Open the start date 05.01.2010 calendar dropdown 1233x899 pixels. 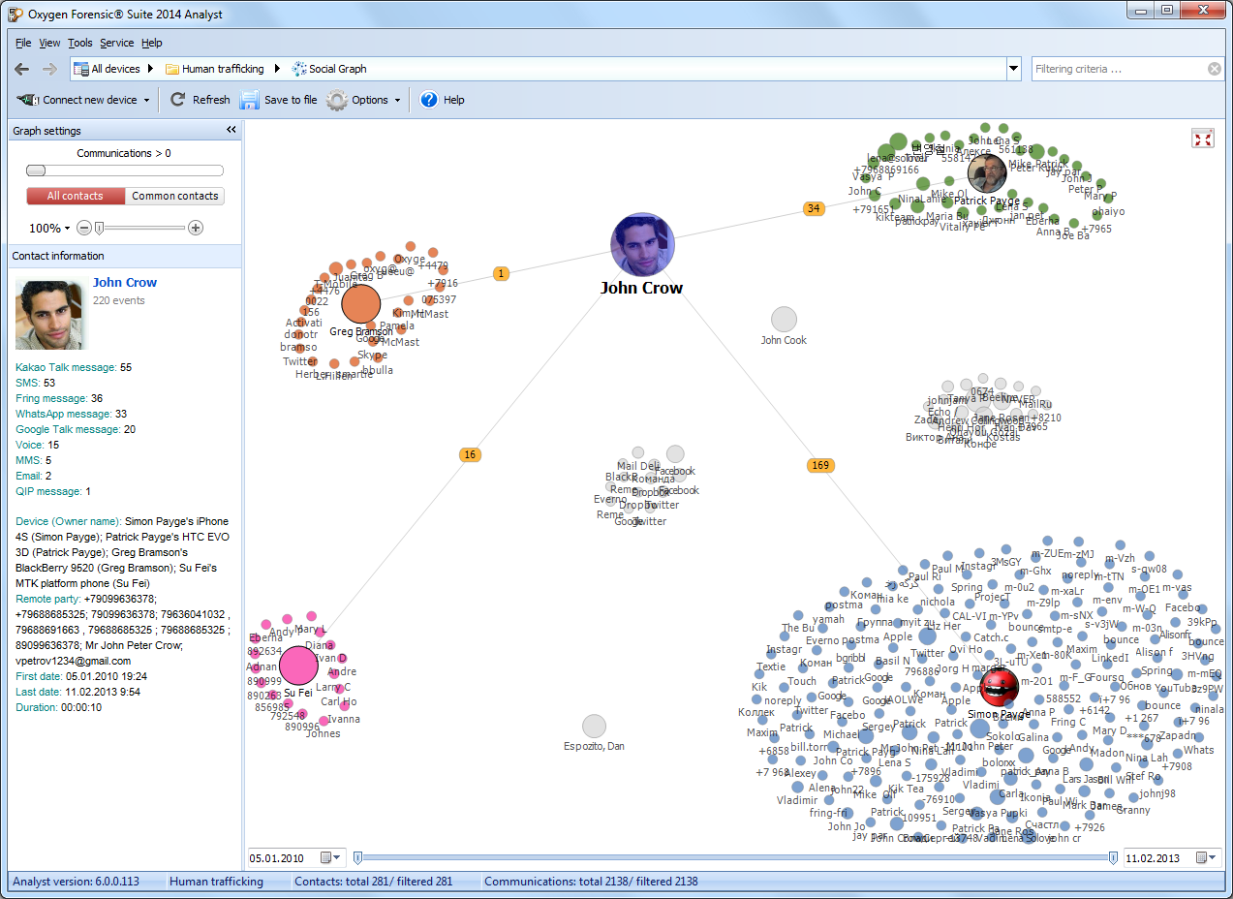(x=331, y=857)
